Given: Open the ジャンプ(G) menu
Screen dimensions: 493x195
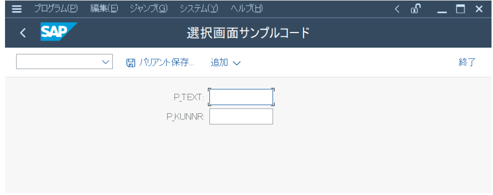Looking at the screenshot, I should pos(149,9).
